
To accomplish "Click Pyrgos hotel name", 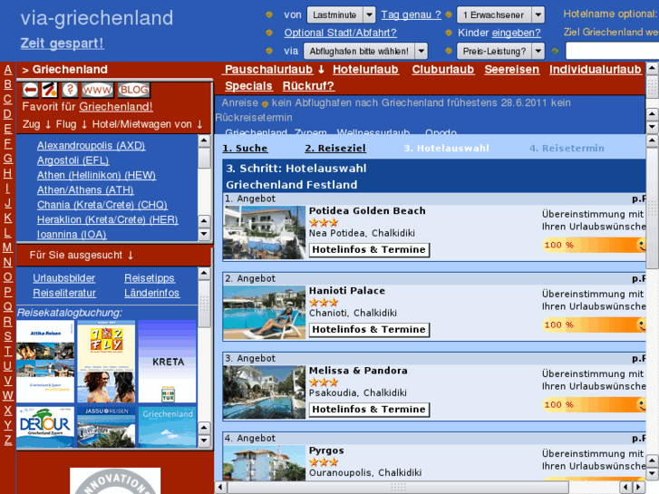I will [x=326, y=450].
